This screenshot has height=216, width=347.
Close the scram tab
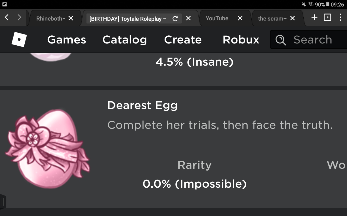(293, 18)
